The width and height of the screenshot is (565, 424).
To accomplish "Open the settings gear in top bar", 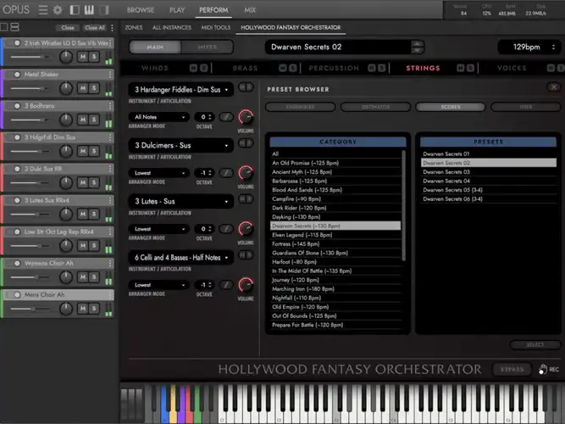I will tap(58, 9).
